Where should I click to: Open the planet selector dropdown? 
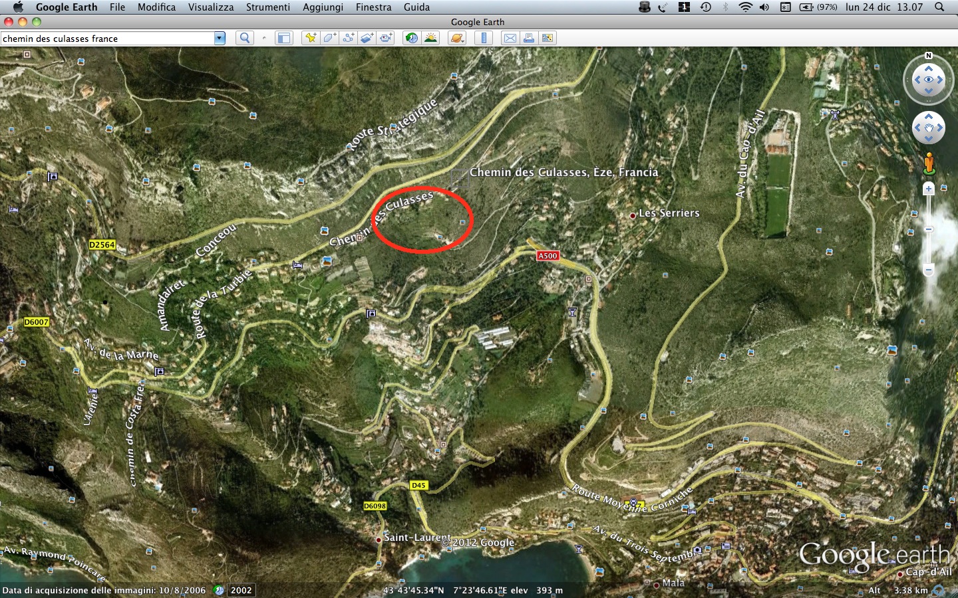(x=457, y=38)
